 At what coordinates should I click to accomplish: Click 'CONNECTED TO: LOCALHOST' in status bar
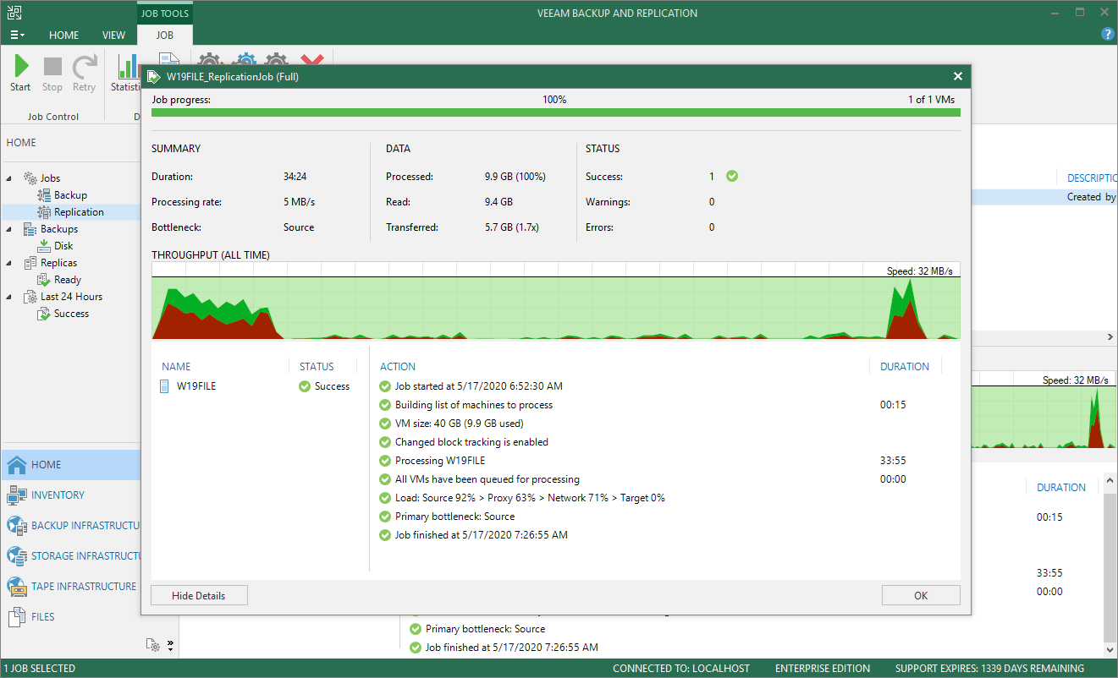coord(681,669)
